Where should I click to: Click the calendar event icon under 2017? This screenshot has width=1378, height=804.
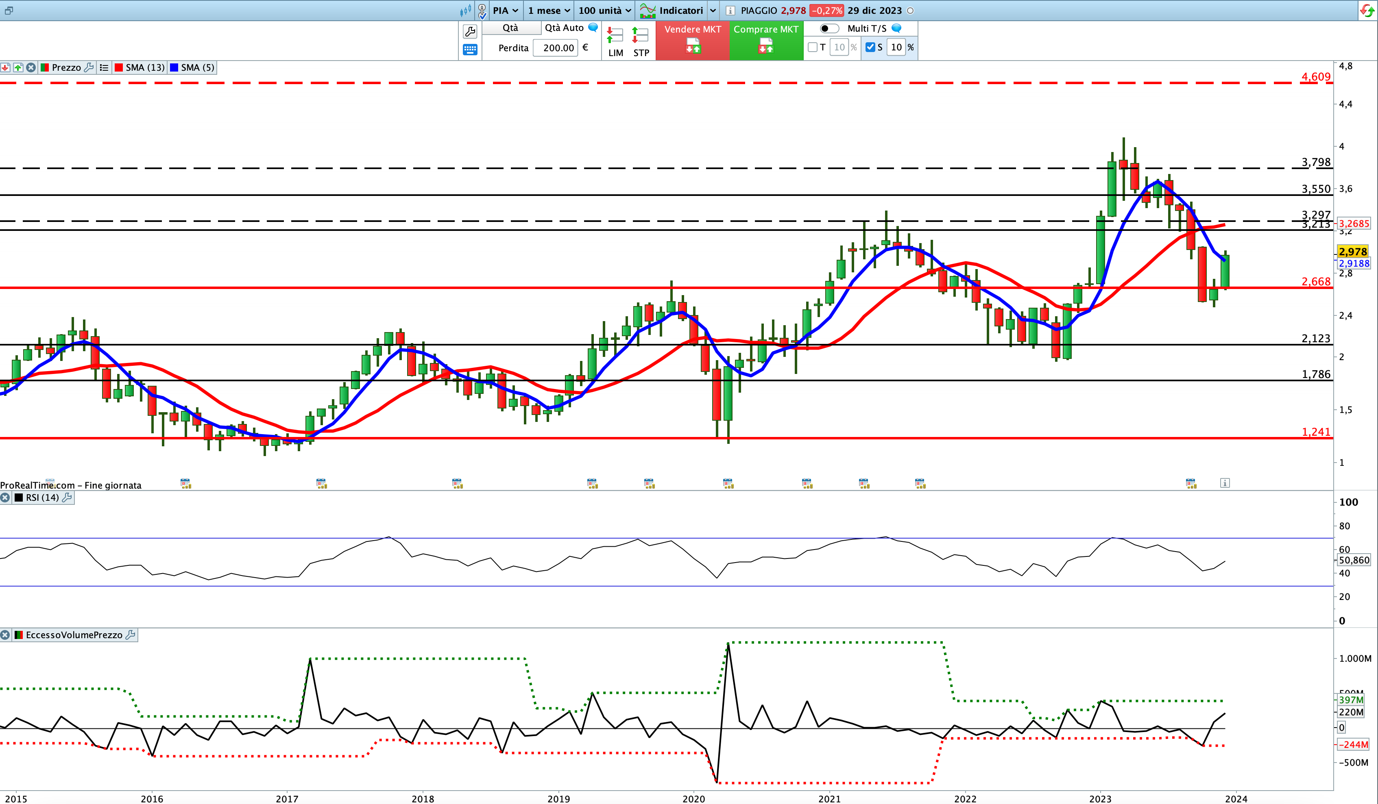[x=322, y=483]
